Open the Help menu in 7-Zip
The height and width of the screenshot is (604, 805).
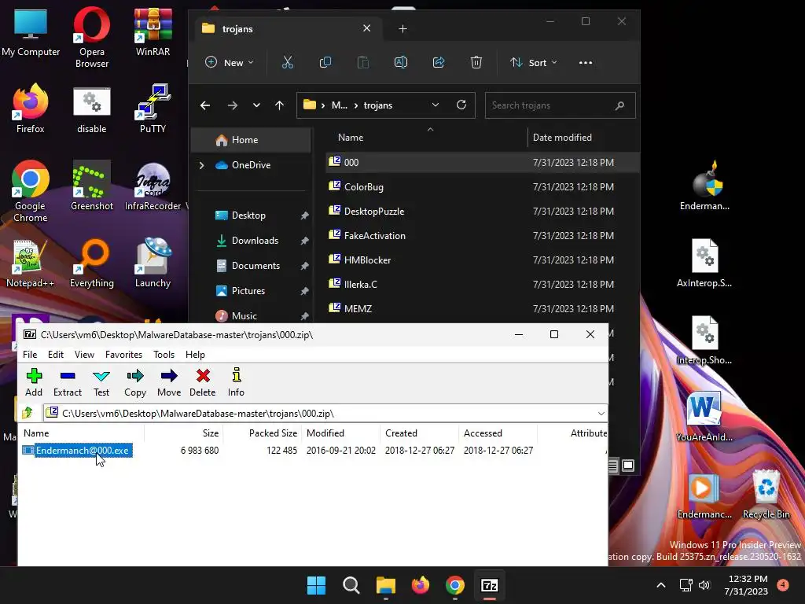click(x=195, y=355)
